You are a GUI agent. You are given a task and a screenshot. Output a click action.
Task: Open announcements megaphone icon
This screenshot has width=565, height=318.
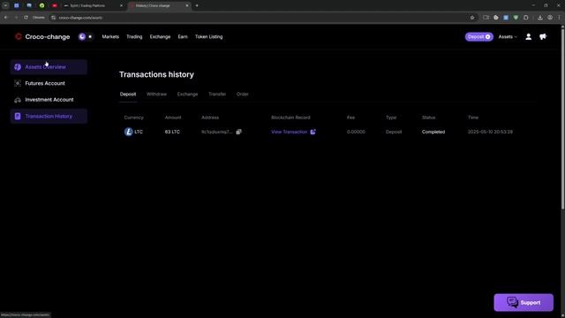pyautogui.click(x=543, y=37)
